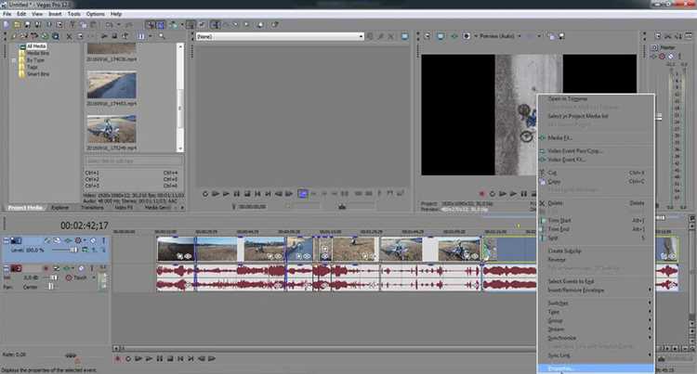This screenshot has height=374, width=697.
Task: Arm the audio track for recording
Action: pos(46,268)
